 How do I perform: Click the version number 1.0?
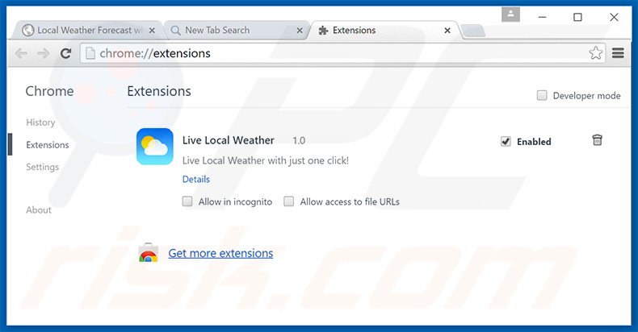tap(299, 141)
